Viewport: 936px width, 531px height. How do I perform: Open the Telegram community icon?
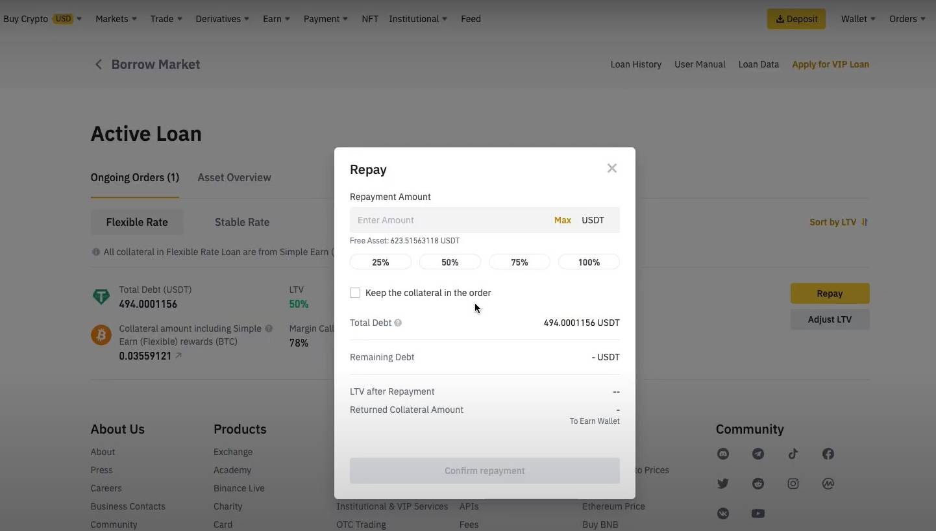[x=757, y=454]
